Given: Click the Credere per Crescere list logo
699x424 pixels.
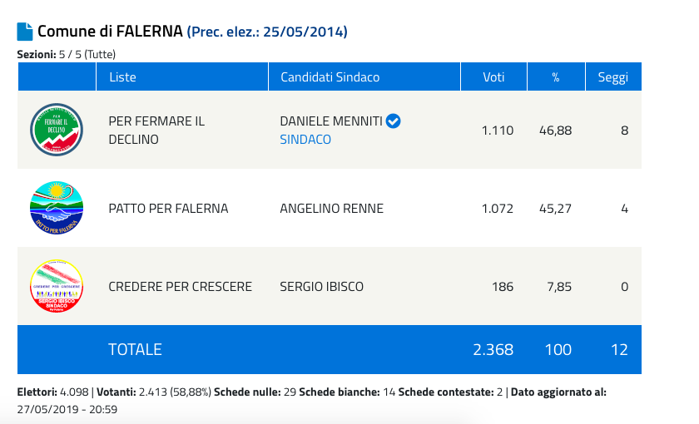Looking at the screenshot, I should click(57, 286).
